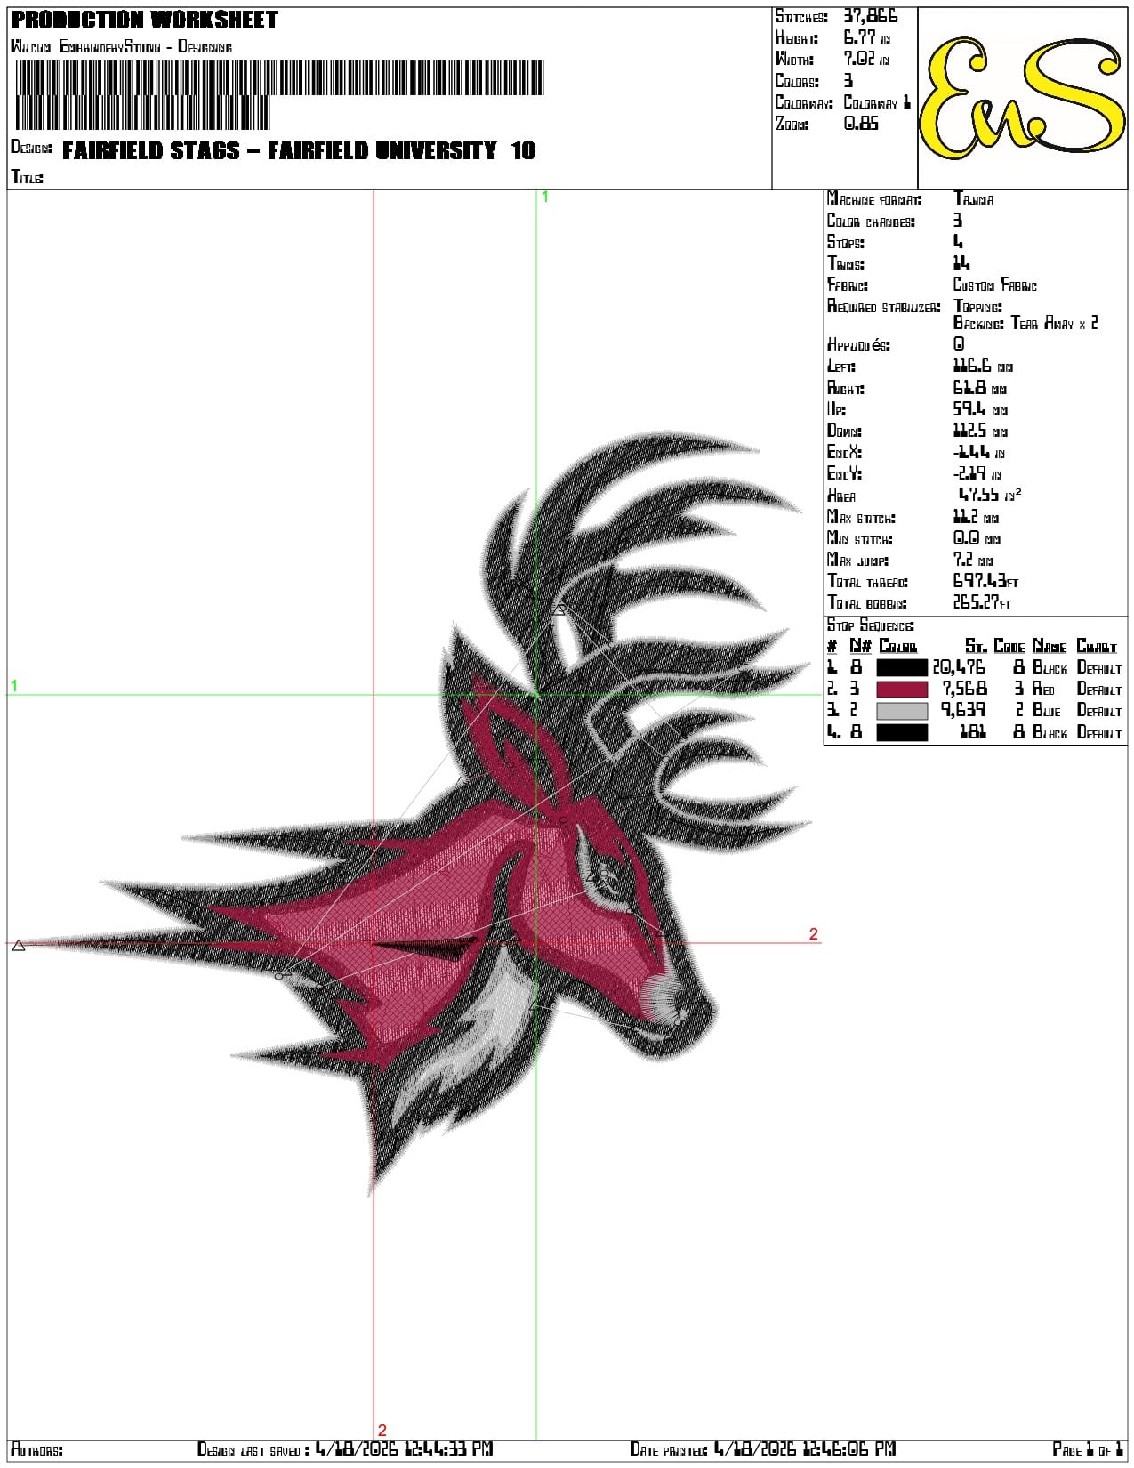Click the design name 'FAIRFIELD STAGS – FAIRFIELD UNIVERSITY 10'
The image size is (1134, 1468).
(x=299, y=150)
